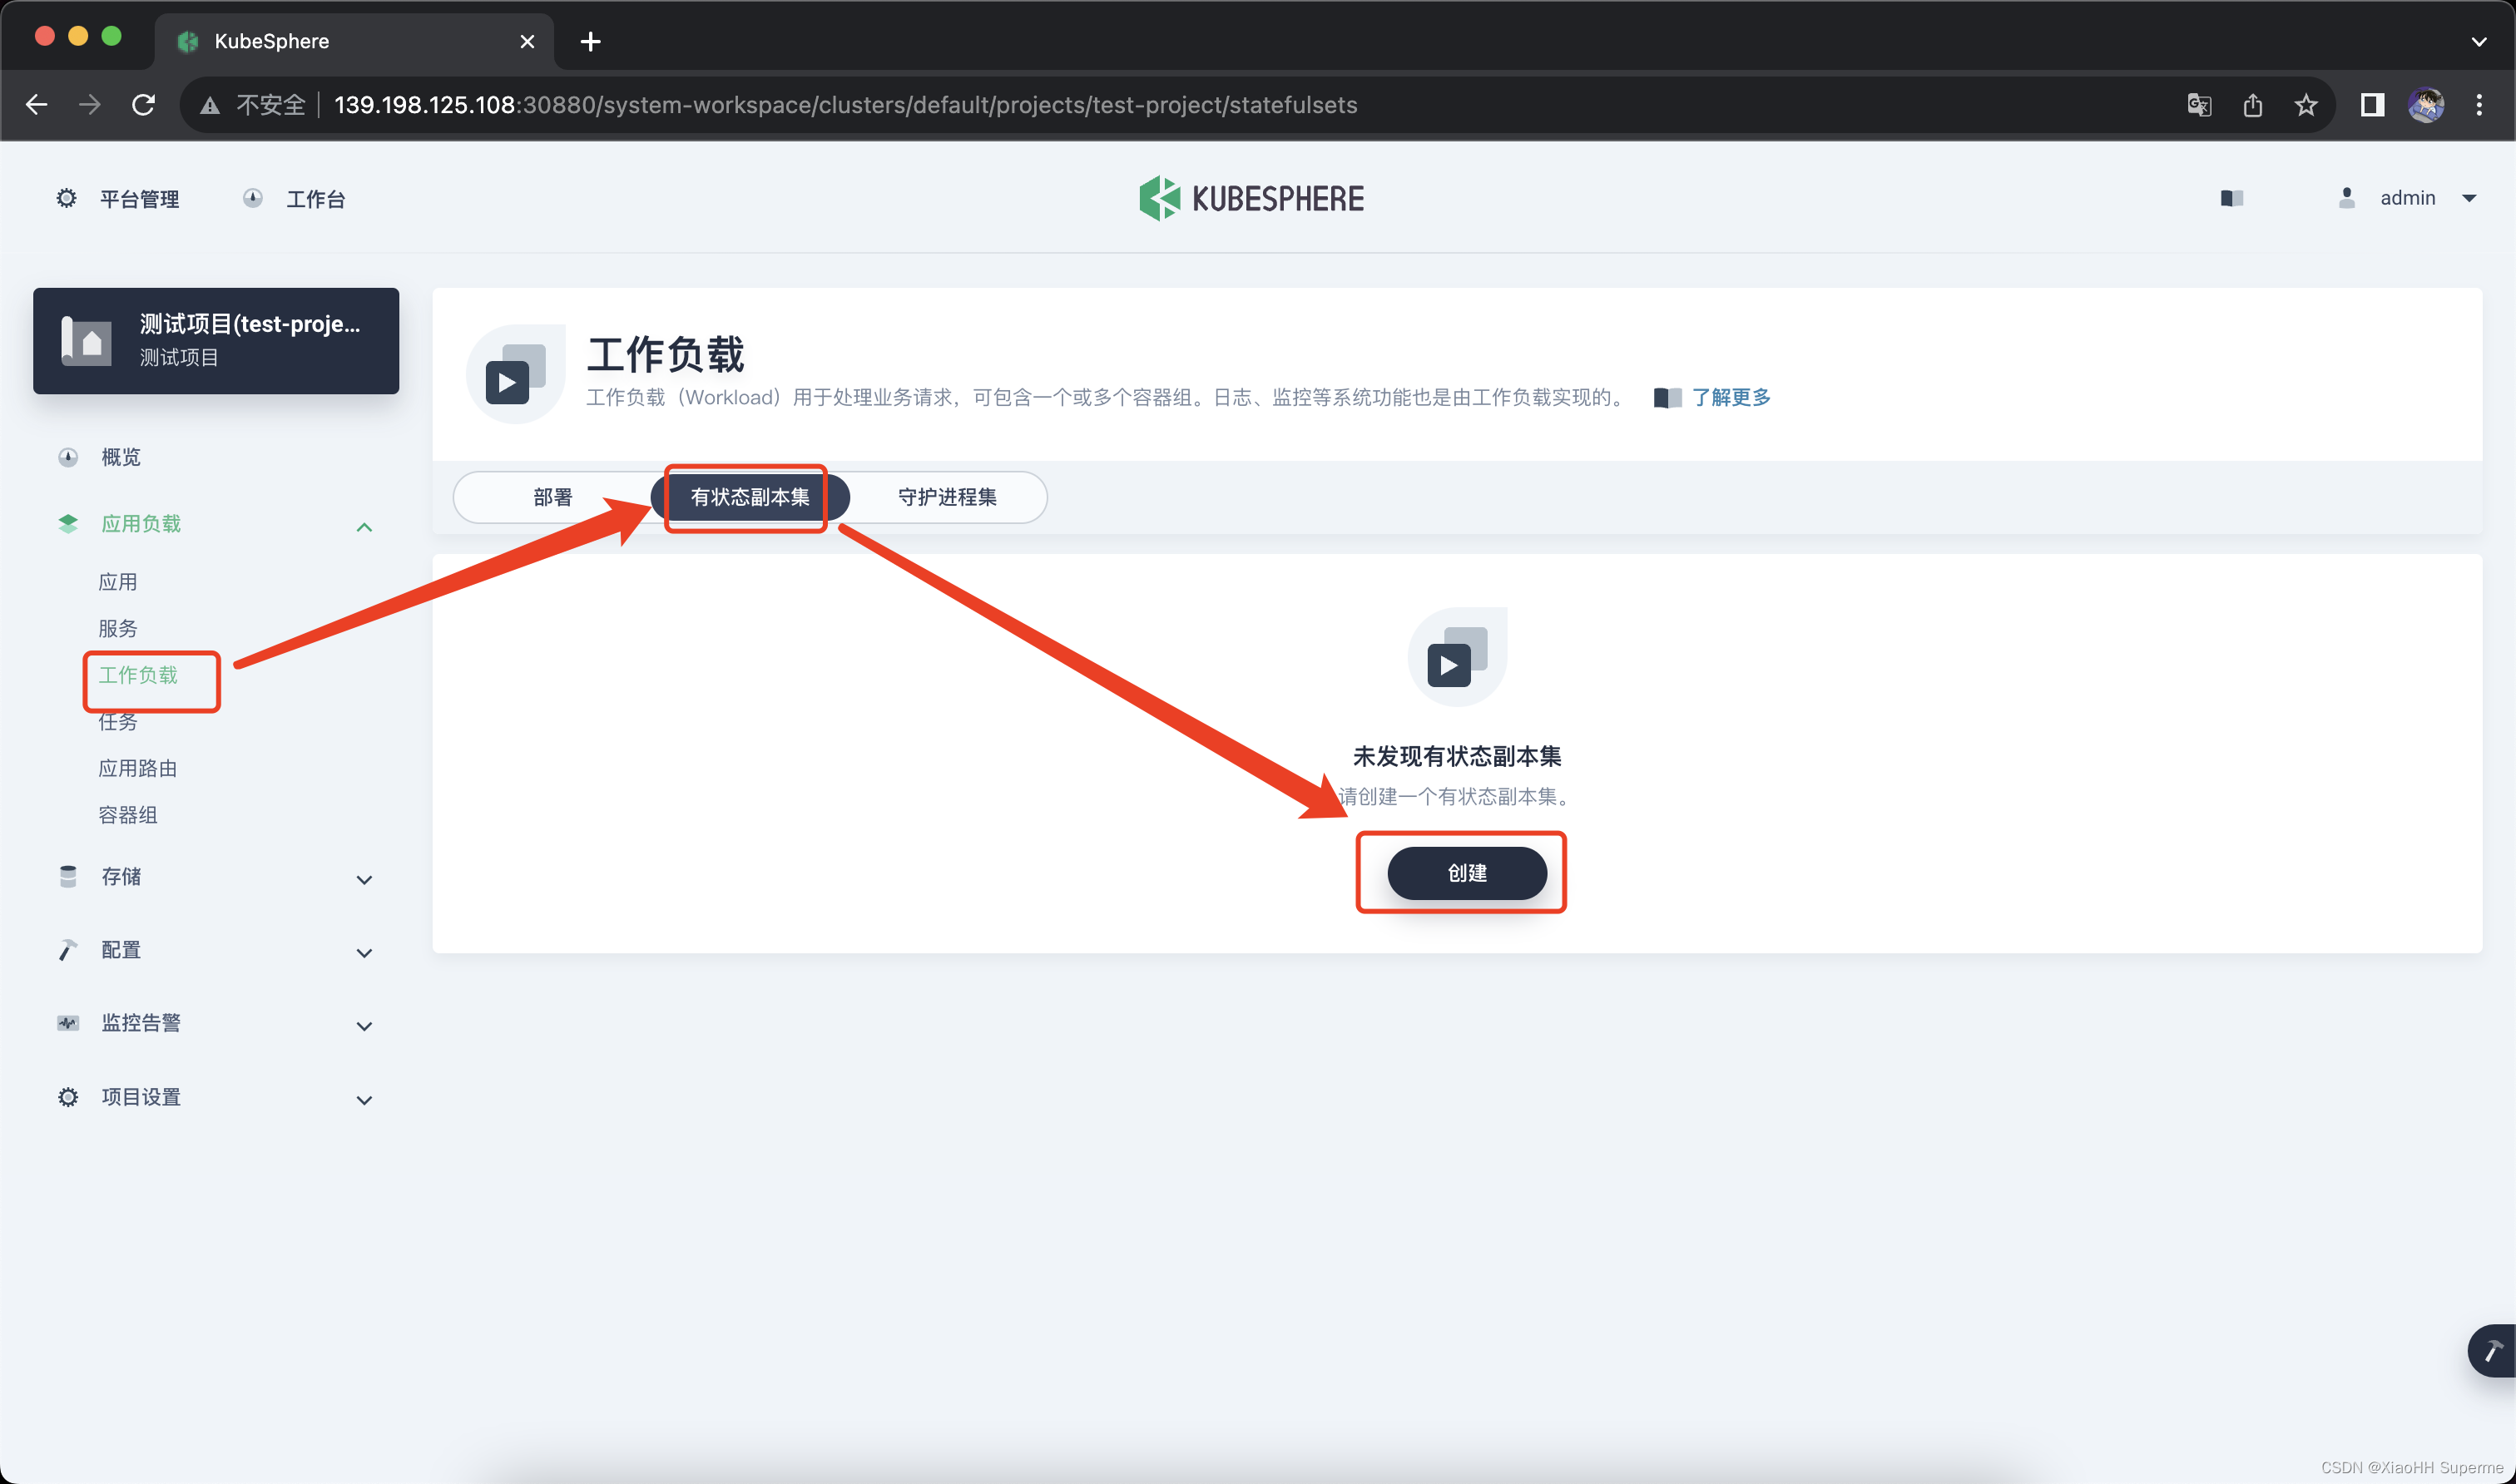Click the browser address bar URL
This screenshot has width=2516, height=1484.
pos(845,105)
